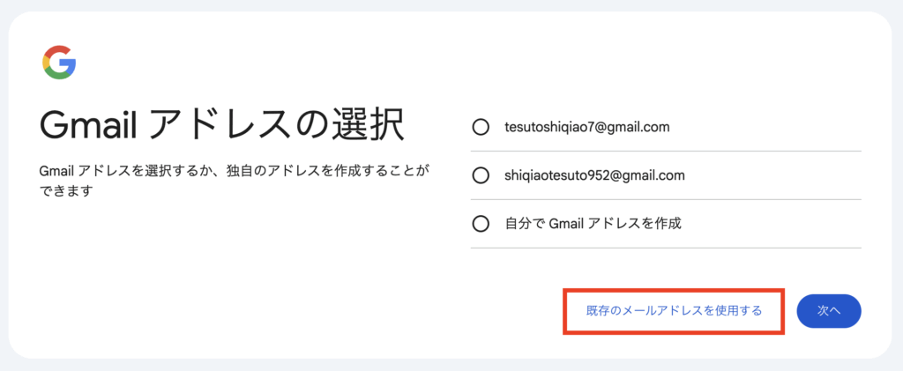
Task: Click the divider line below the shiqiaotesuto952 option
Action: 666,199
